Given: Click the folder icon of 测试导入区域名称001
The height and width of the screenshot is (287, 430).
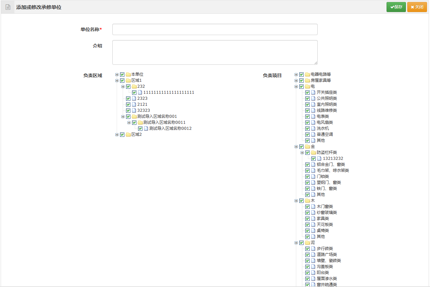Looking at the screenshot, I should click(134, 116).
